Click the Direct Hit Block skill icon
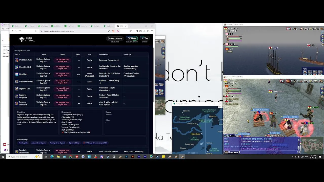The width and height of the screenshot is (324, 182). pyautogui.click(x=17, y=67)
